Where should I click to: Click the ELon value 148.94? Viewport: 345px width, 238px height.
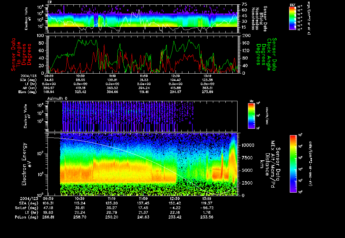49,92
